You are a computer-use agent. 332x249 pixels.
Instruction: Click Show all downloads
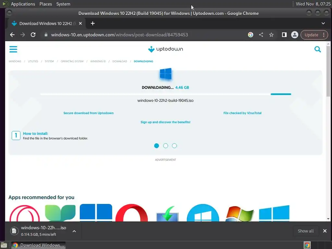305,231
